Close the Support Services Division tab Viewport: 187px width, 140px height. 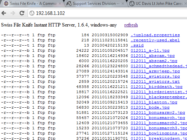tap(123, 4)
